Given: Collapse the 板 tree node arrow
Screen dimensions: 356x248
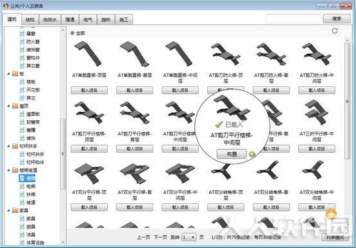Looking at the screenshot, I should (x=8, y=74).
